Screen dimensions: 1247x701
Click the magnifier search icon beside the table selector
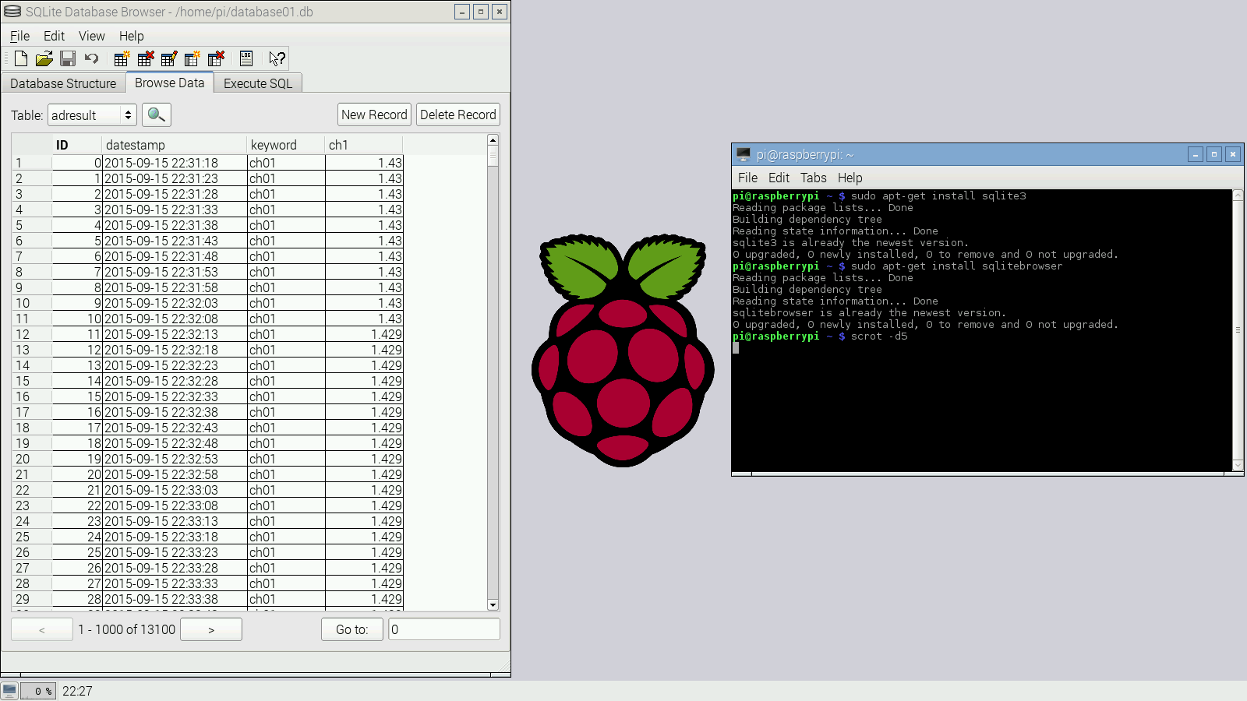(x=156, y=115)
